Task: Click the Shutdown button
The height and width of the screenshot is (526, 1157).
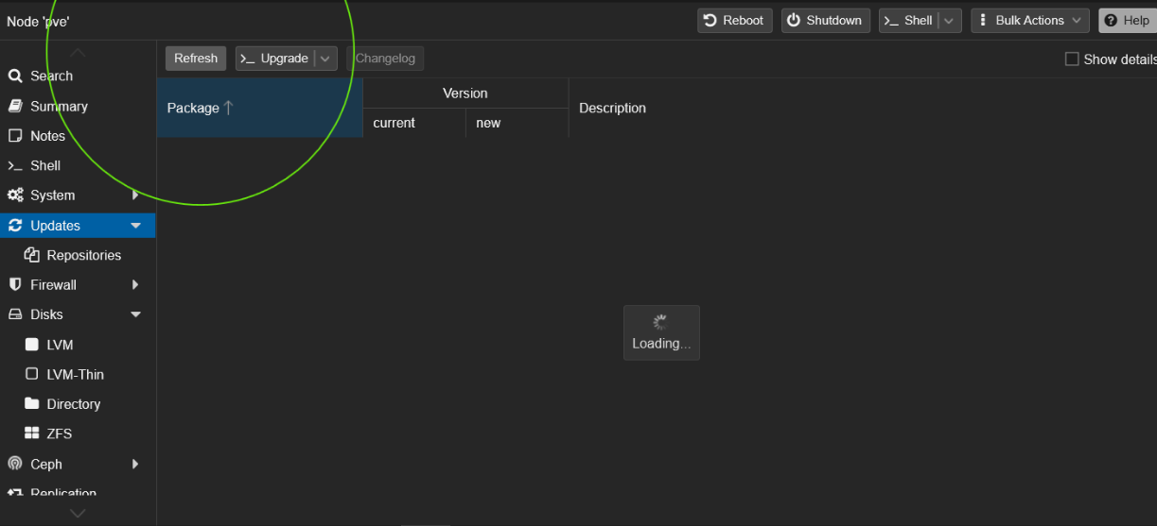Action: (826, 21)
